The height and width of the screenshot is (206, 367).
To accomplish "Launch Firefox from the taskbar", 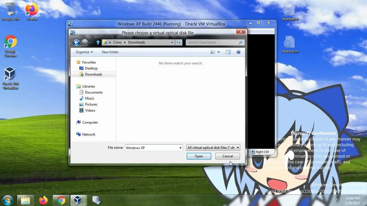I will pos(43,201).
